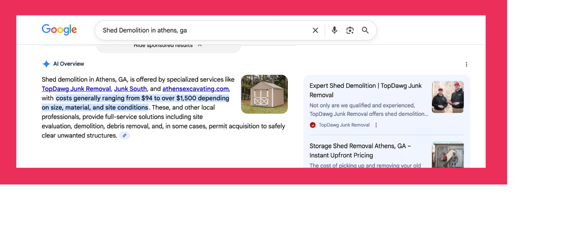
Task: Click the AI Overview sparkle icon
Action: [x=46, y=64]
